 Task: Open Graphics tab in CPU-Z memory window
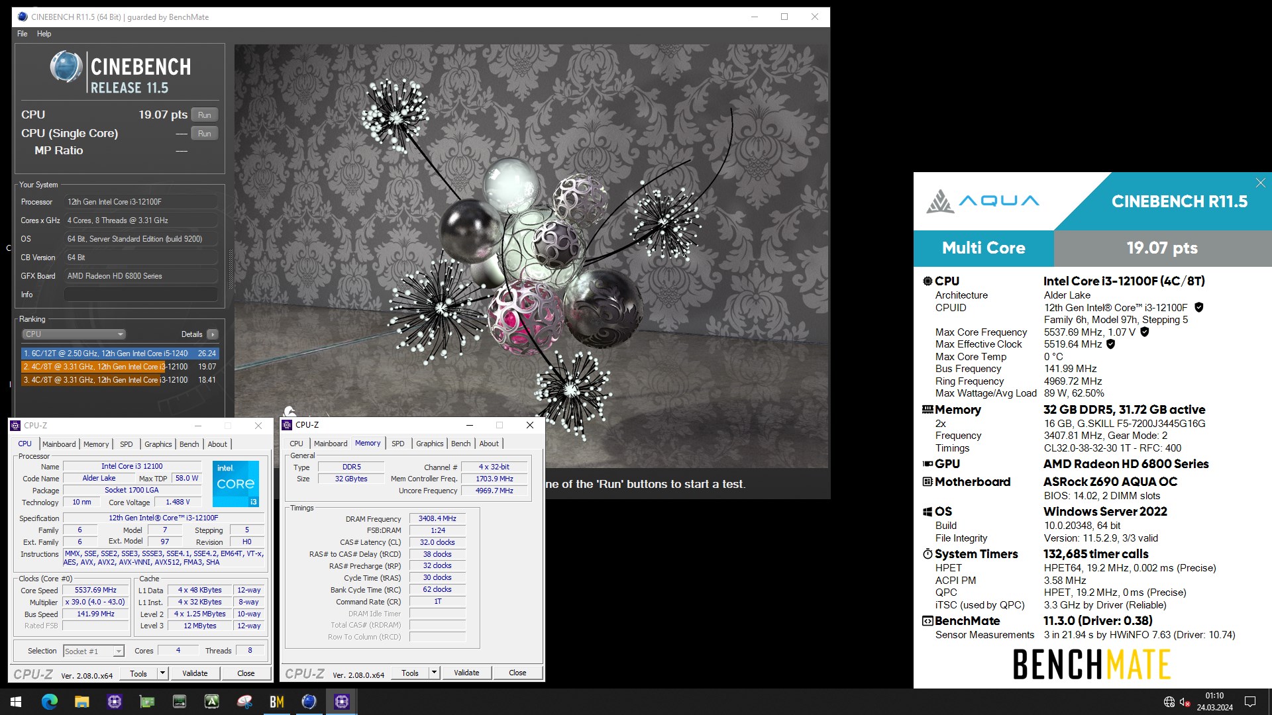click(429, 444)
